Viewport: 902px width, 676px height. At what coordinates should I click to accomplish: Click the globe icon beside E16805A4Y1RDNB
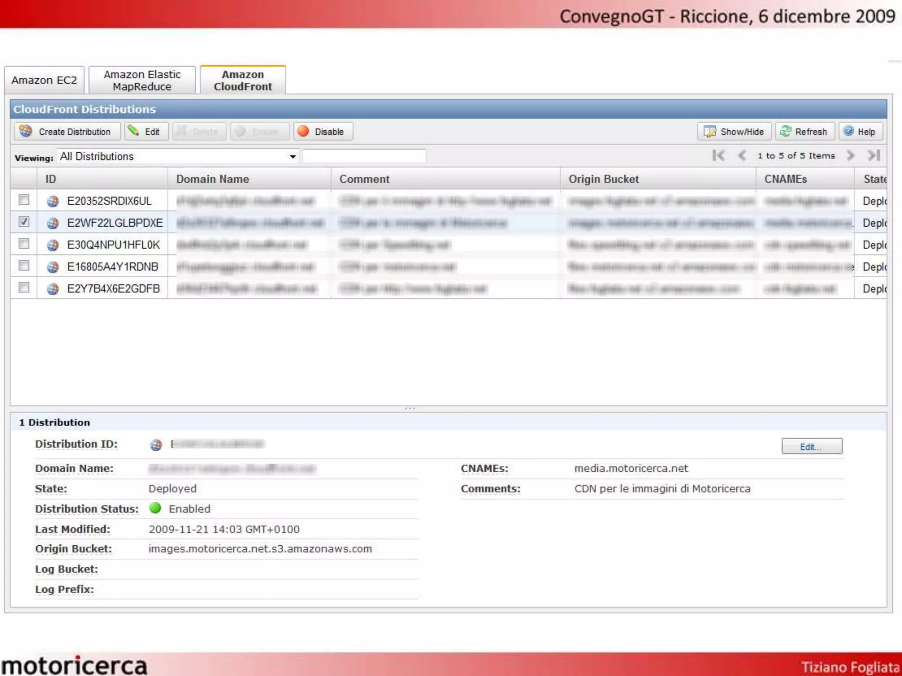pyautogui.click(x=53, y=267)
